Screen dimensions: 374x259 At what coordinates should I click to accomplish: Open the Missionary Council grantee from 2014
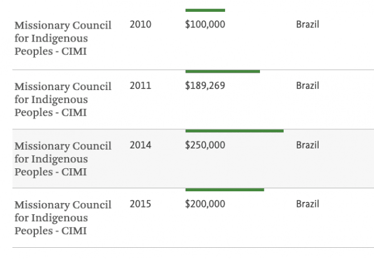click(62, 158)
